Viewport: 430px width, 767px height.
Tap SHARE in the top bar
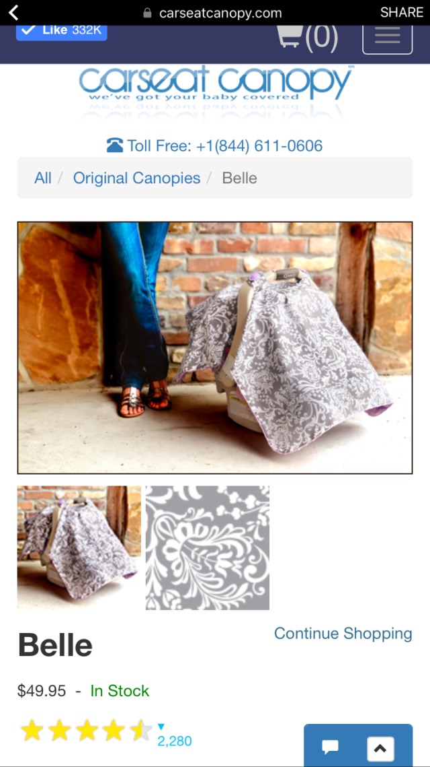(402, 12)
